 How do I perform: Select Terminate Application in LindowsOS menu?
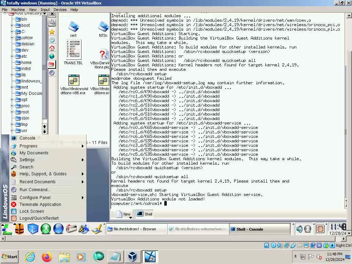tap(48, 205)
